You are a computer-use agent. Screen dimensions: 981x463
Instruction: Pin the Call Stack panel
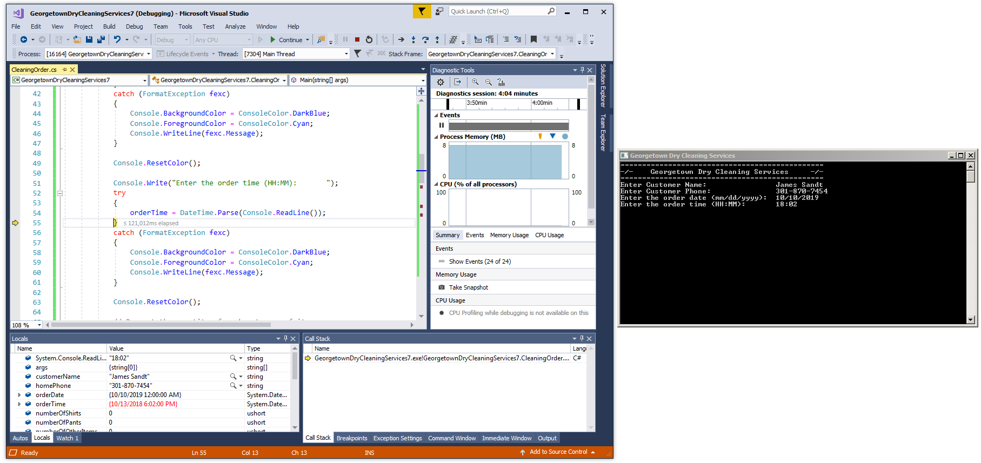(x=582, y=339)
